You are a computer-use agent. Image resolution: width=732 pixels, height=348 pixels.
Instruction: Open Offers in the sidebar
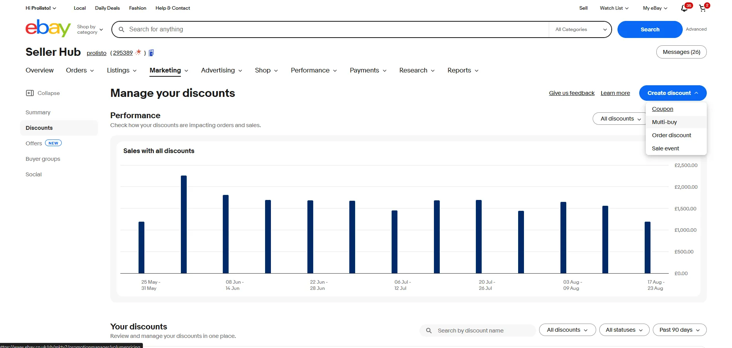pos(34,143)
